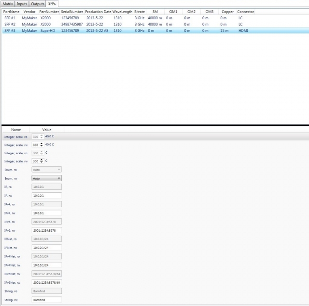Focus the 'IPv4, rw' address field

[x=46, y=213]
